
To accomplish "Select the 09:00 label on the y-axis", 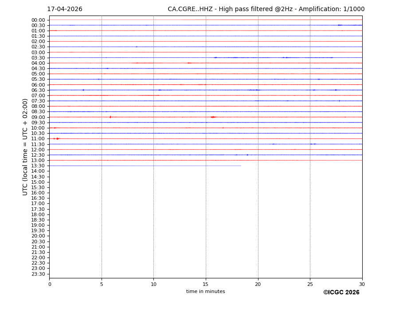I will (x=38, y=117).
